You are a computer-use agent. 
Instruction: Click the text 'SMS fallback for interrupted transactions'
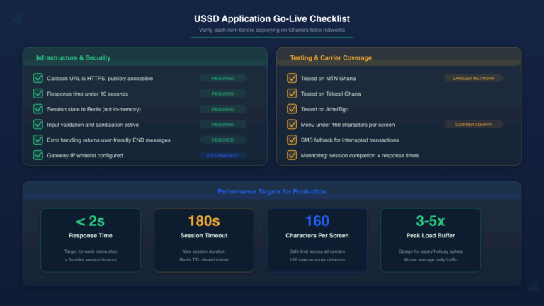(350, 140)
